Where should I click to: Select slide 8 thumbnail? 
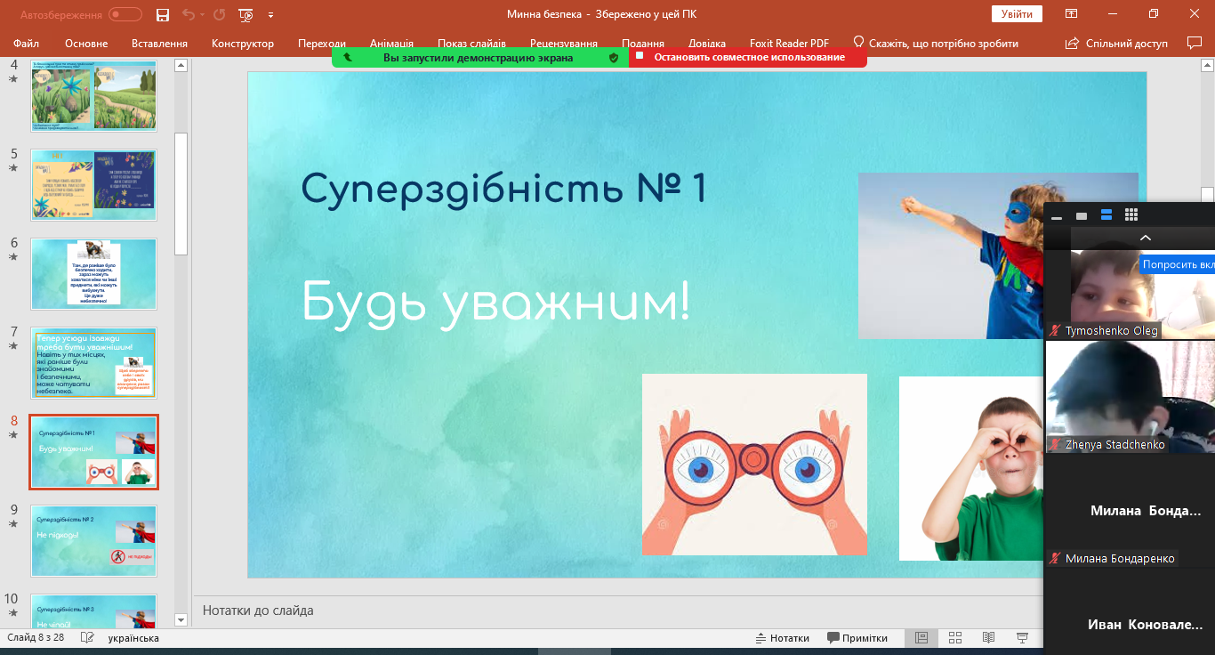tap(93, 452)
